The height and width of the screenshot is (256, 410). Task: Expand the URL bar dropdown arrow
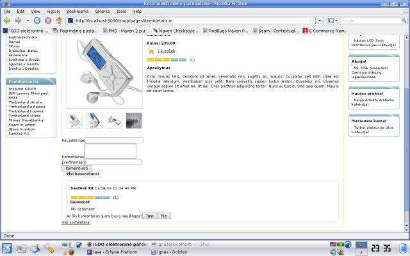point(320,20)
